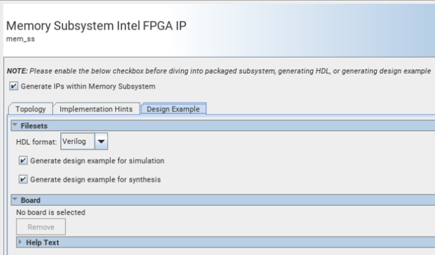435x255 pixels.
Task: Uncheck Generate design example for synthesis
Action: [x=23, y=179]
